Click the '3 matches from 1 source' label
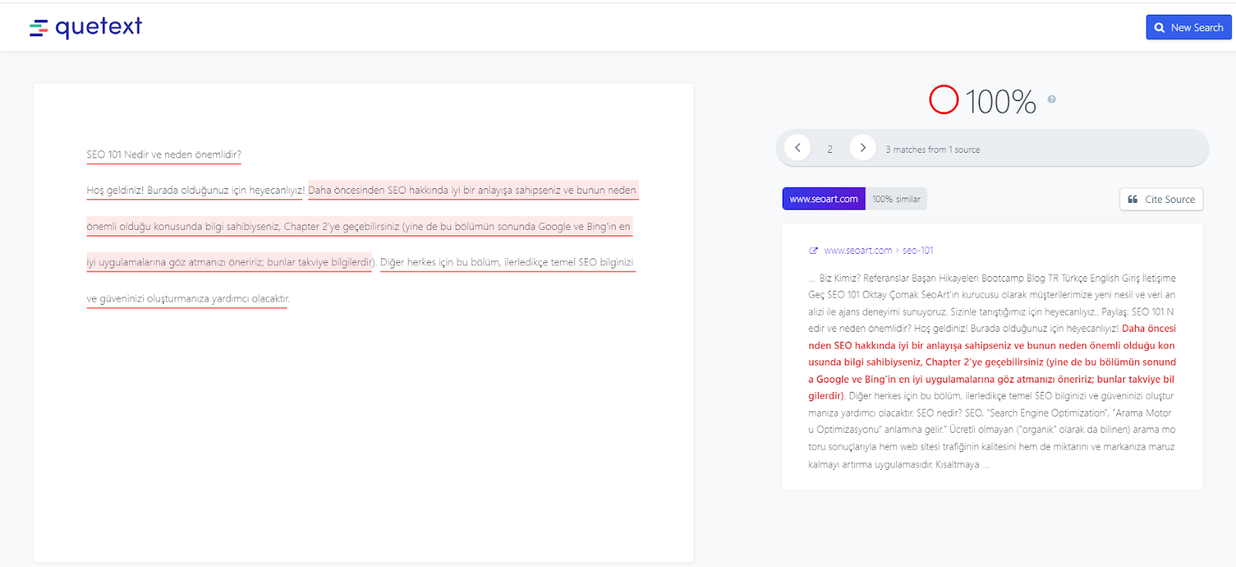Viewport: 1236px width, 567px height. tap(932, 150)
